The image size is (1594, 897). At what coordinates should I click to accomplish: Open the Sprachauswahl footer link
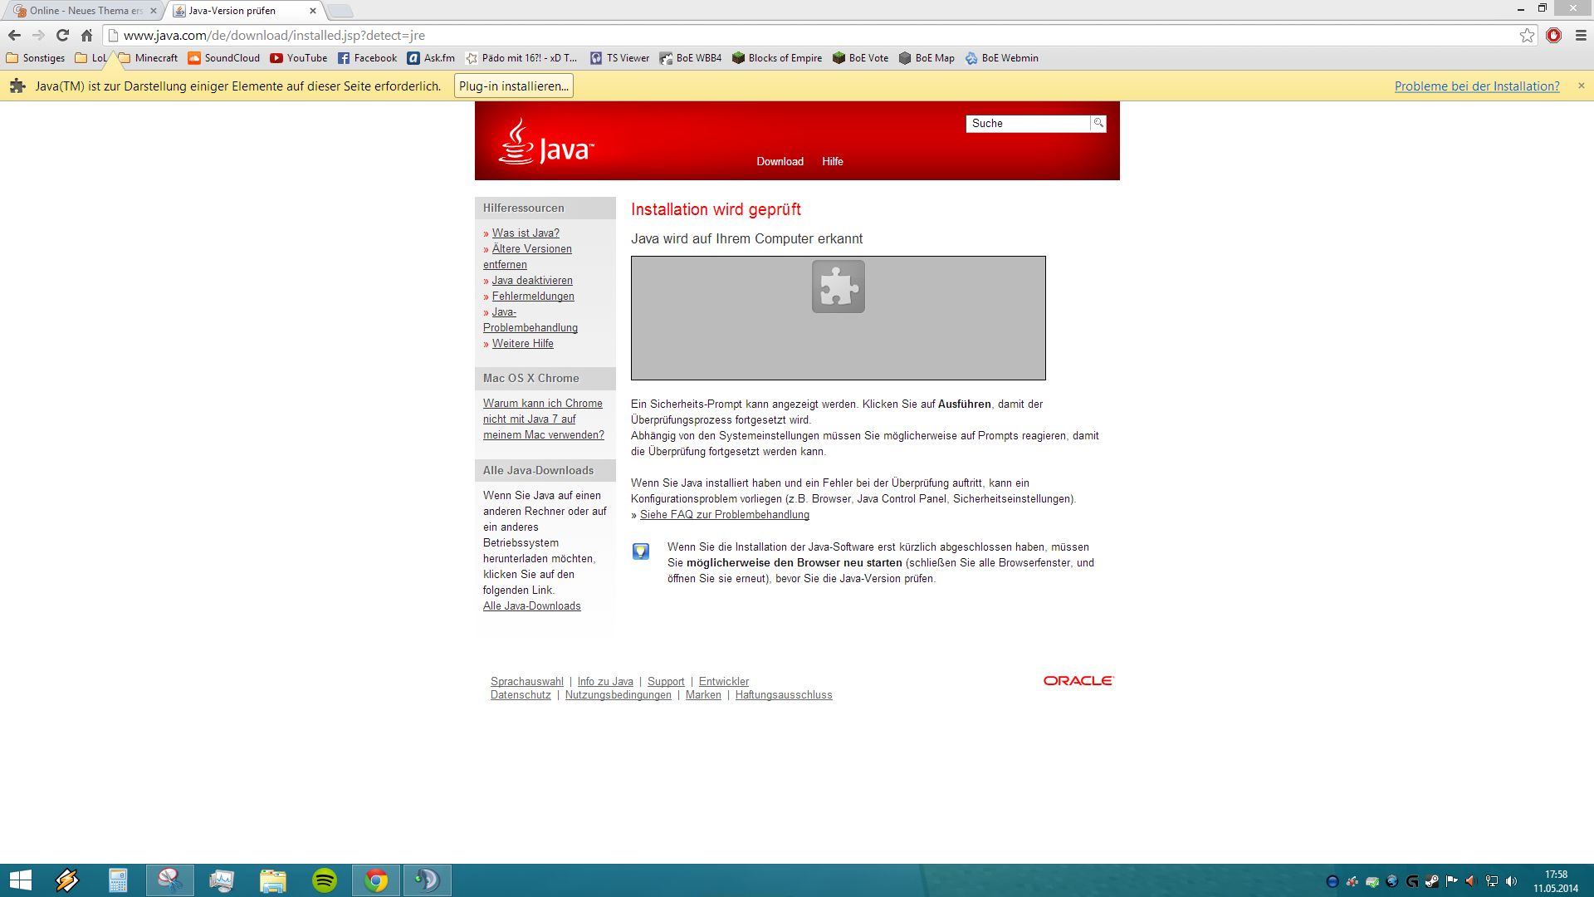[x=526, y=682]
